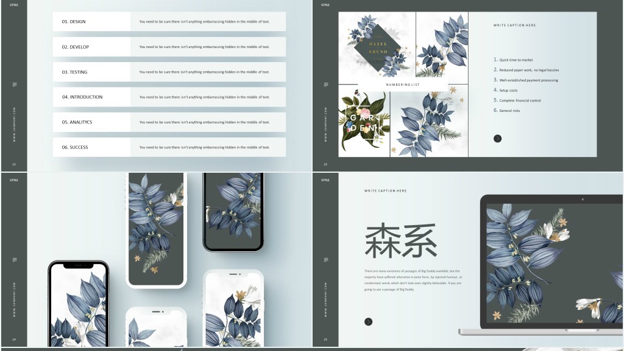This screenshot has width=624, height=351.
Task: Click the STYLE label on the 森系 slide
Action: 325,180
